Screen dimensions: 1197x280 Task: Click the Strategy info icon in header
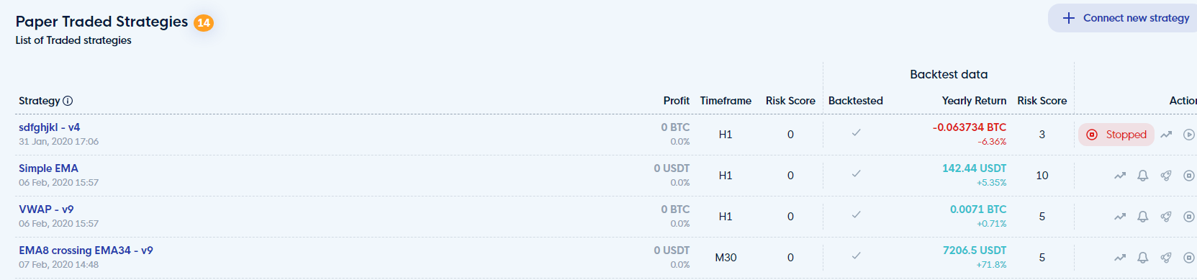tap(68, 101)
